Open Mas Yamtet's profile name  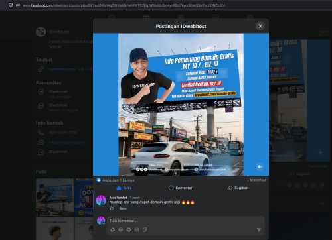[118, 198]
